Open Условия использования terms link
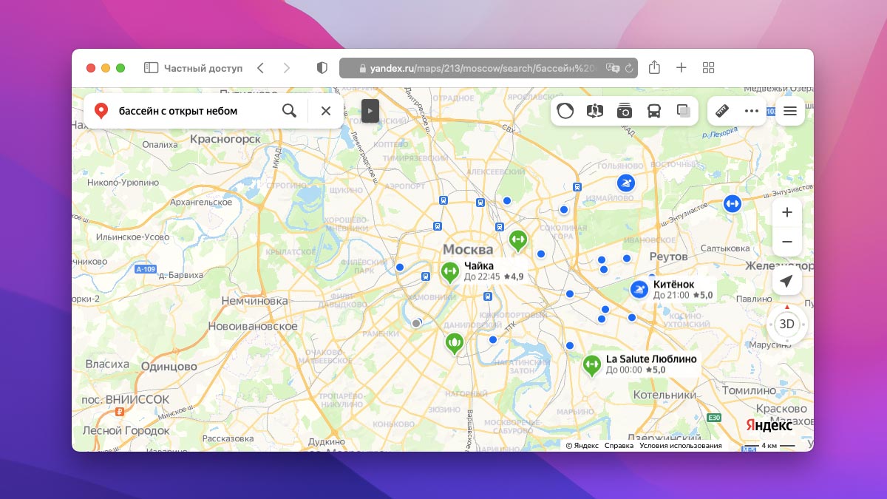887x499 pixels. coord(680,446)
